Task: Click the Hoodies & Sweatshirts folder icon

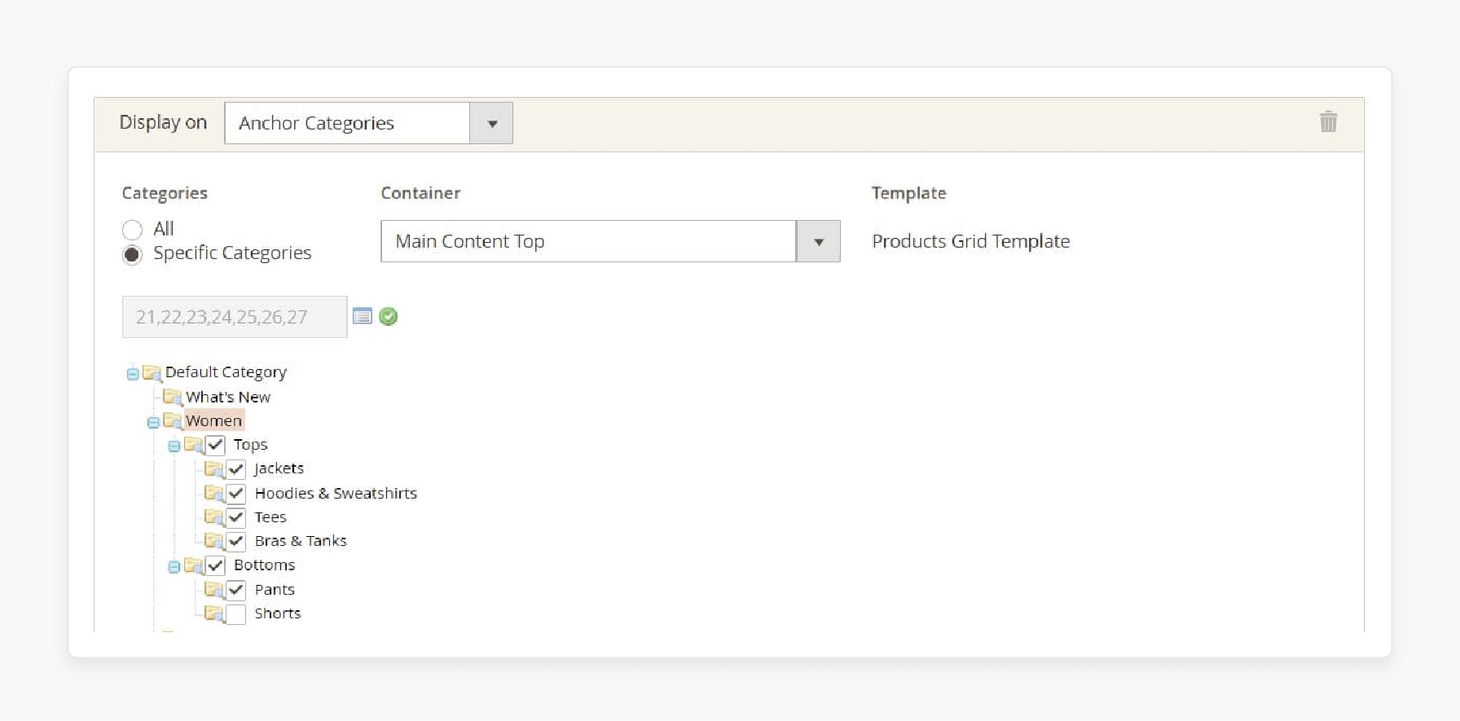Action: coord(214,493)
